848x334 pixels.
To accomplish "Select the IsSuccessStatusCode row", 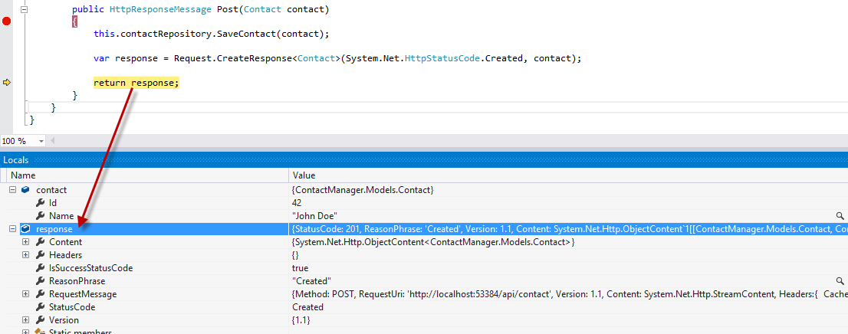I will click(90, 268).
